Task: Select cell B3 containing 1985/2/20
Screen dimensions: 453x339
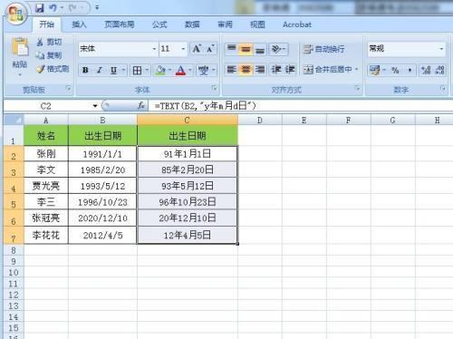Action: click(x=102, y=169)
